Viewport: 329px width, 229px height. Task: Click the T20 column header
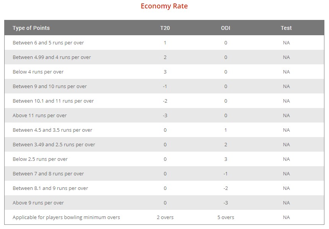pos(165,28)
